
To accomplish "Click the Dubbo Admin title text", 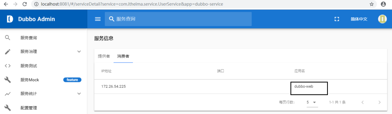I will pyautogui.click(x=36, y=19).
